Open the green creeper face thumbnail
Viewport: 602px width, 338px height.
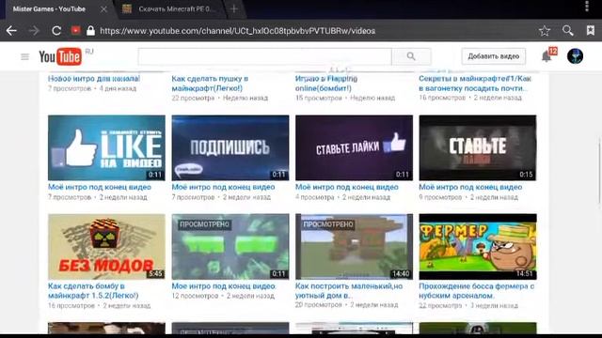coord(230,247)
